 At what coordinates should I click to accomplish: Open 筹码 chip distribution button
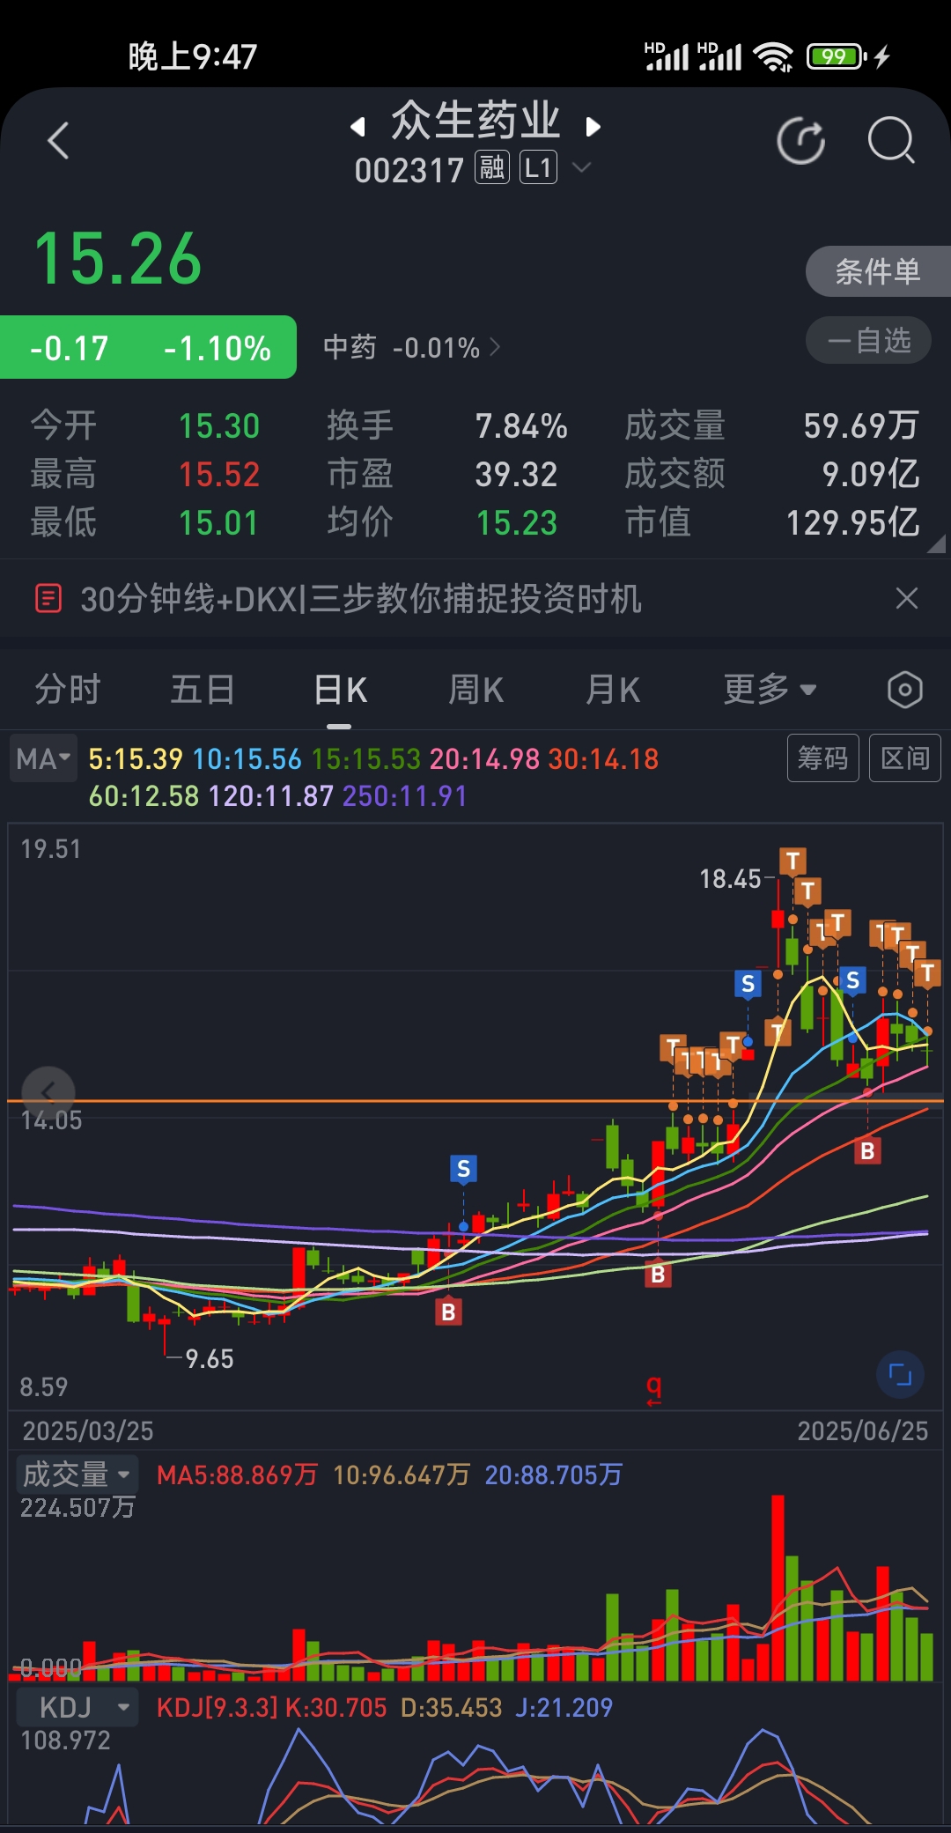click(x=822, y=758)
